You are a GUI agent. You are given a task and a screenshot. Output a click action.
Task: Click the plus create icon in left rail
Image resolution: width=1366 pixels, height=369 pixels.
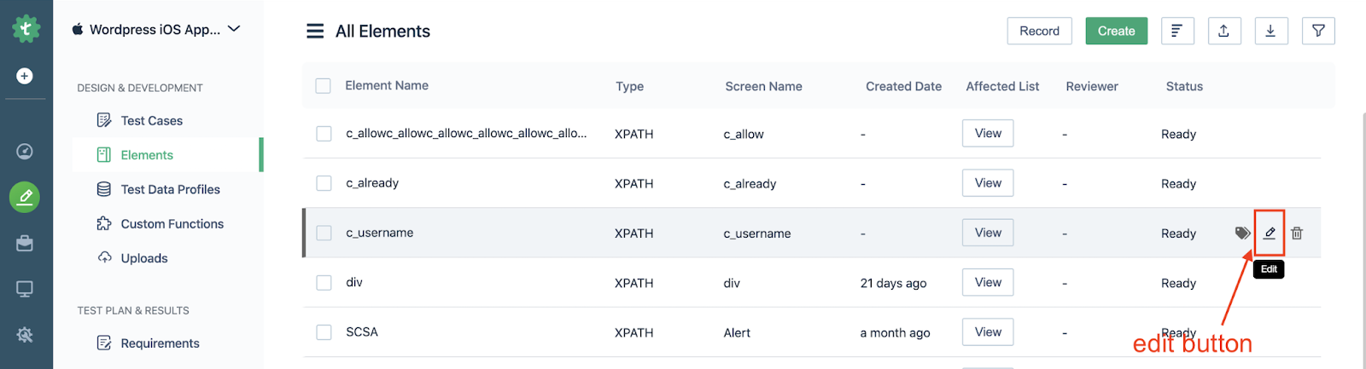point(25,76)
